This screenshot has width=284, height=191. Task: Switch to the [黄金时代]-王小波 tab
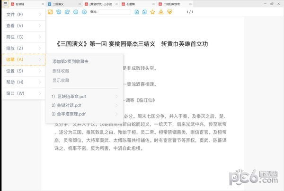click(x=101, y=4)
